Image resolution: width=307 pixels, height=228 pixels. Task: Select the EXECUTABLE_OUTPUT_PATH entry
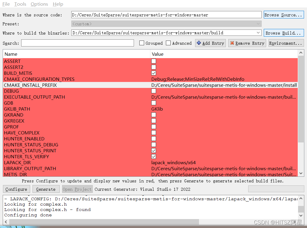point(35,97)
